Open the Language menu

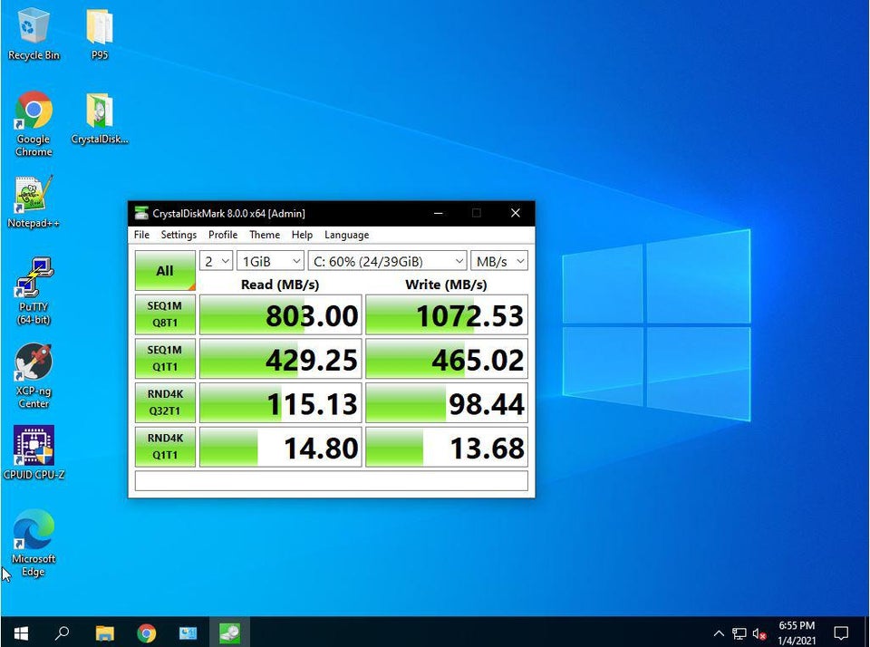pos(347,235)
